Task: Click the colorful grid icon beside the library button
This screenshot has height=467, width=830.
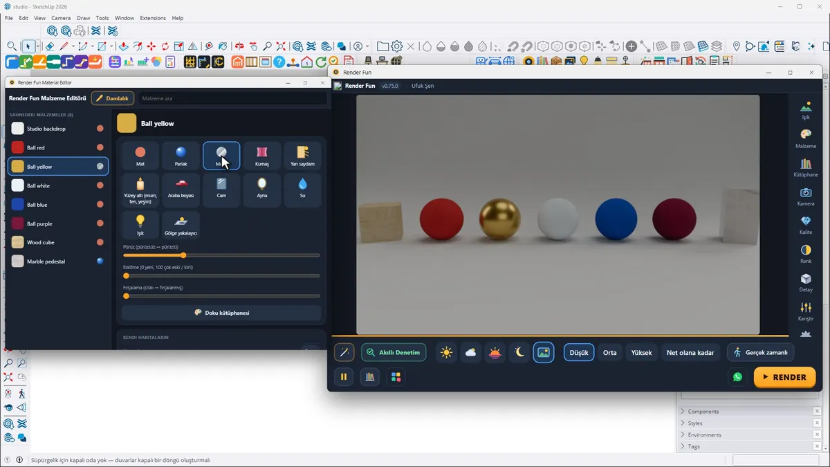Action: coord(396,377)
